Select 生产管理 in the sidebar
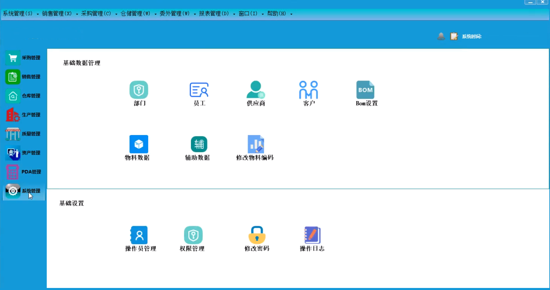The image size is (550, 290). (23, 115)
